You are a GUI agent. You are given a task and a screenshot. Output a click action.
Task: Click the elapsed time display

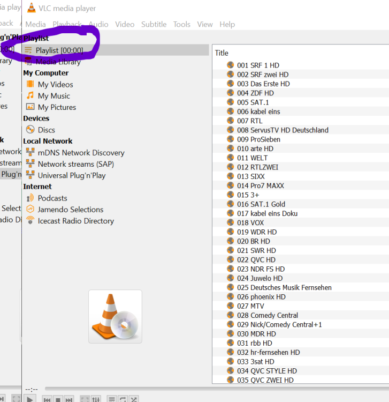click(31, 390)
